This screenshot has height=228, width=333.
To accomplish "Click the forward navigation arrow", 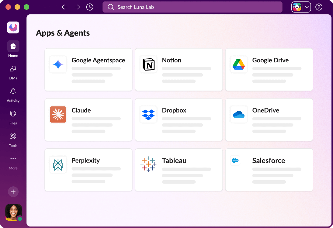I will 77,7.
